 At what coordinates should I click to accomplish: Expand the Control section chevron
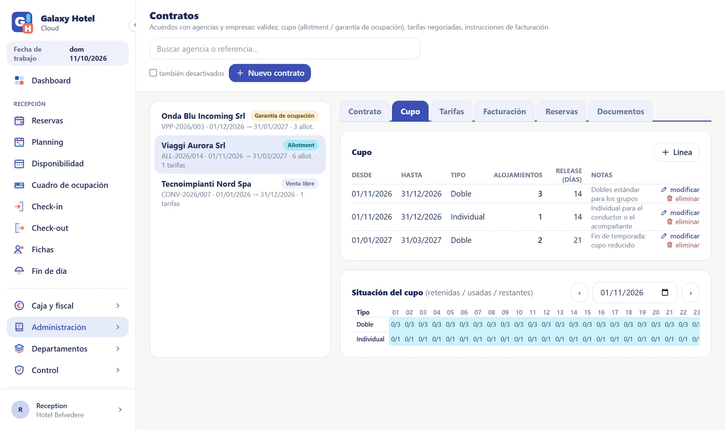(118, 370)
